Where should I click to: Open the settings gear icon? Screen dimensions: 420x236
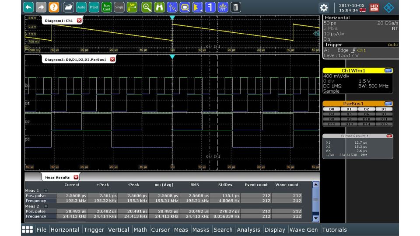point(324,7)
